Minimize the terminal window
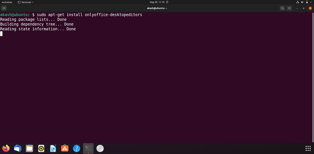 coord(297,8)
